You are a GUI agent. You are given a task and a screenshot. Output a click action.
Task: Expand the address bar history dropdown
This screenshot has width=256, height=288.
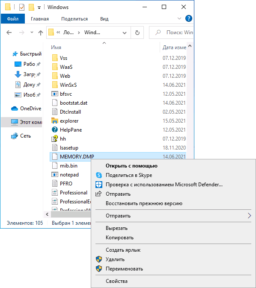[125, 33]
